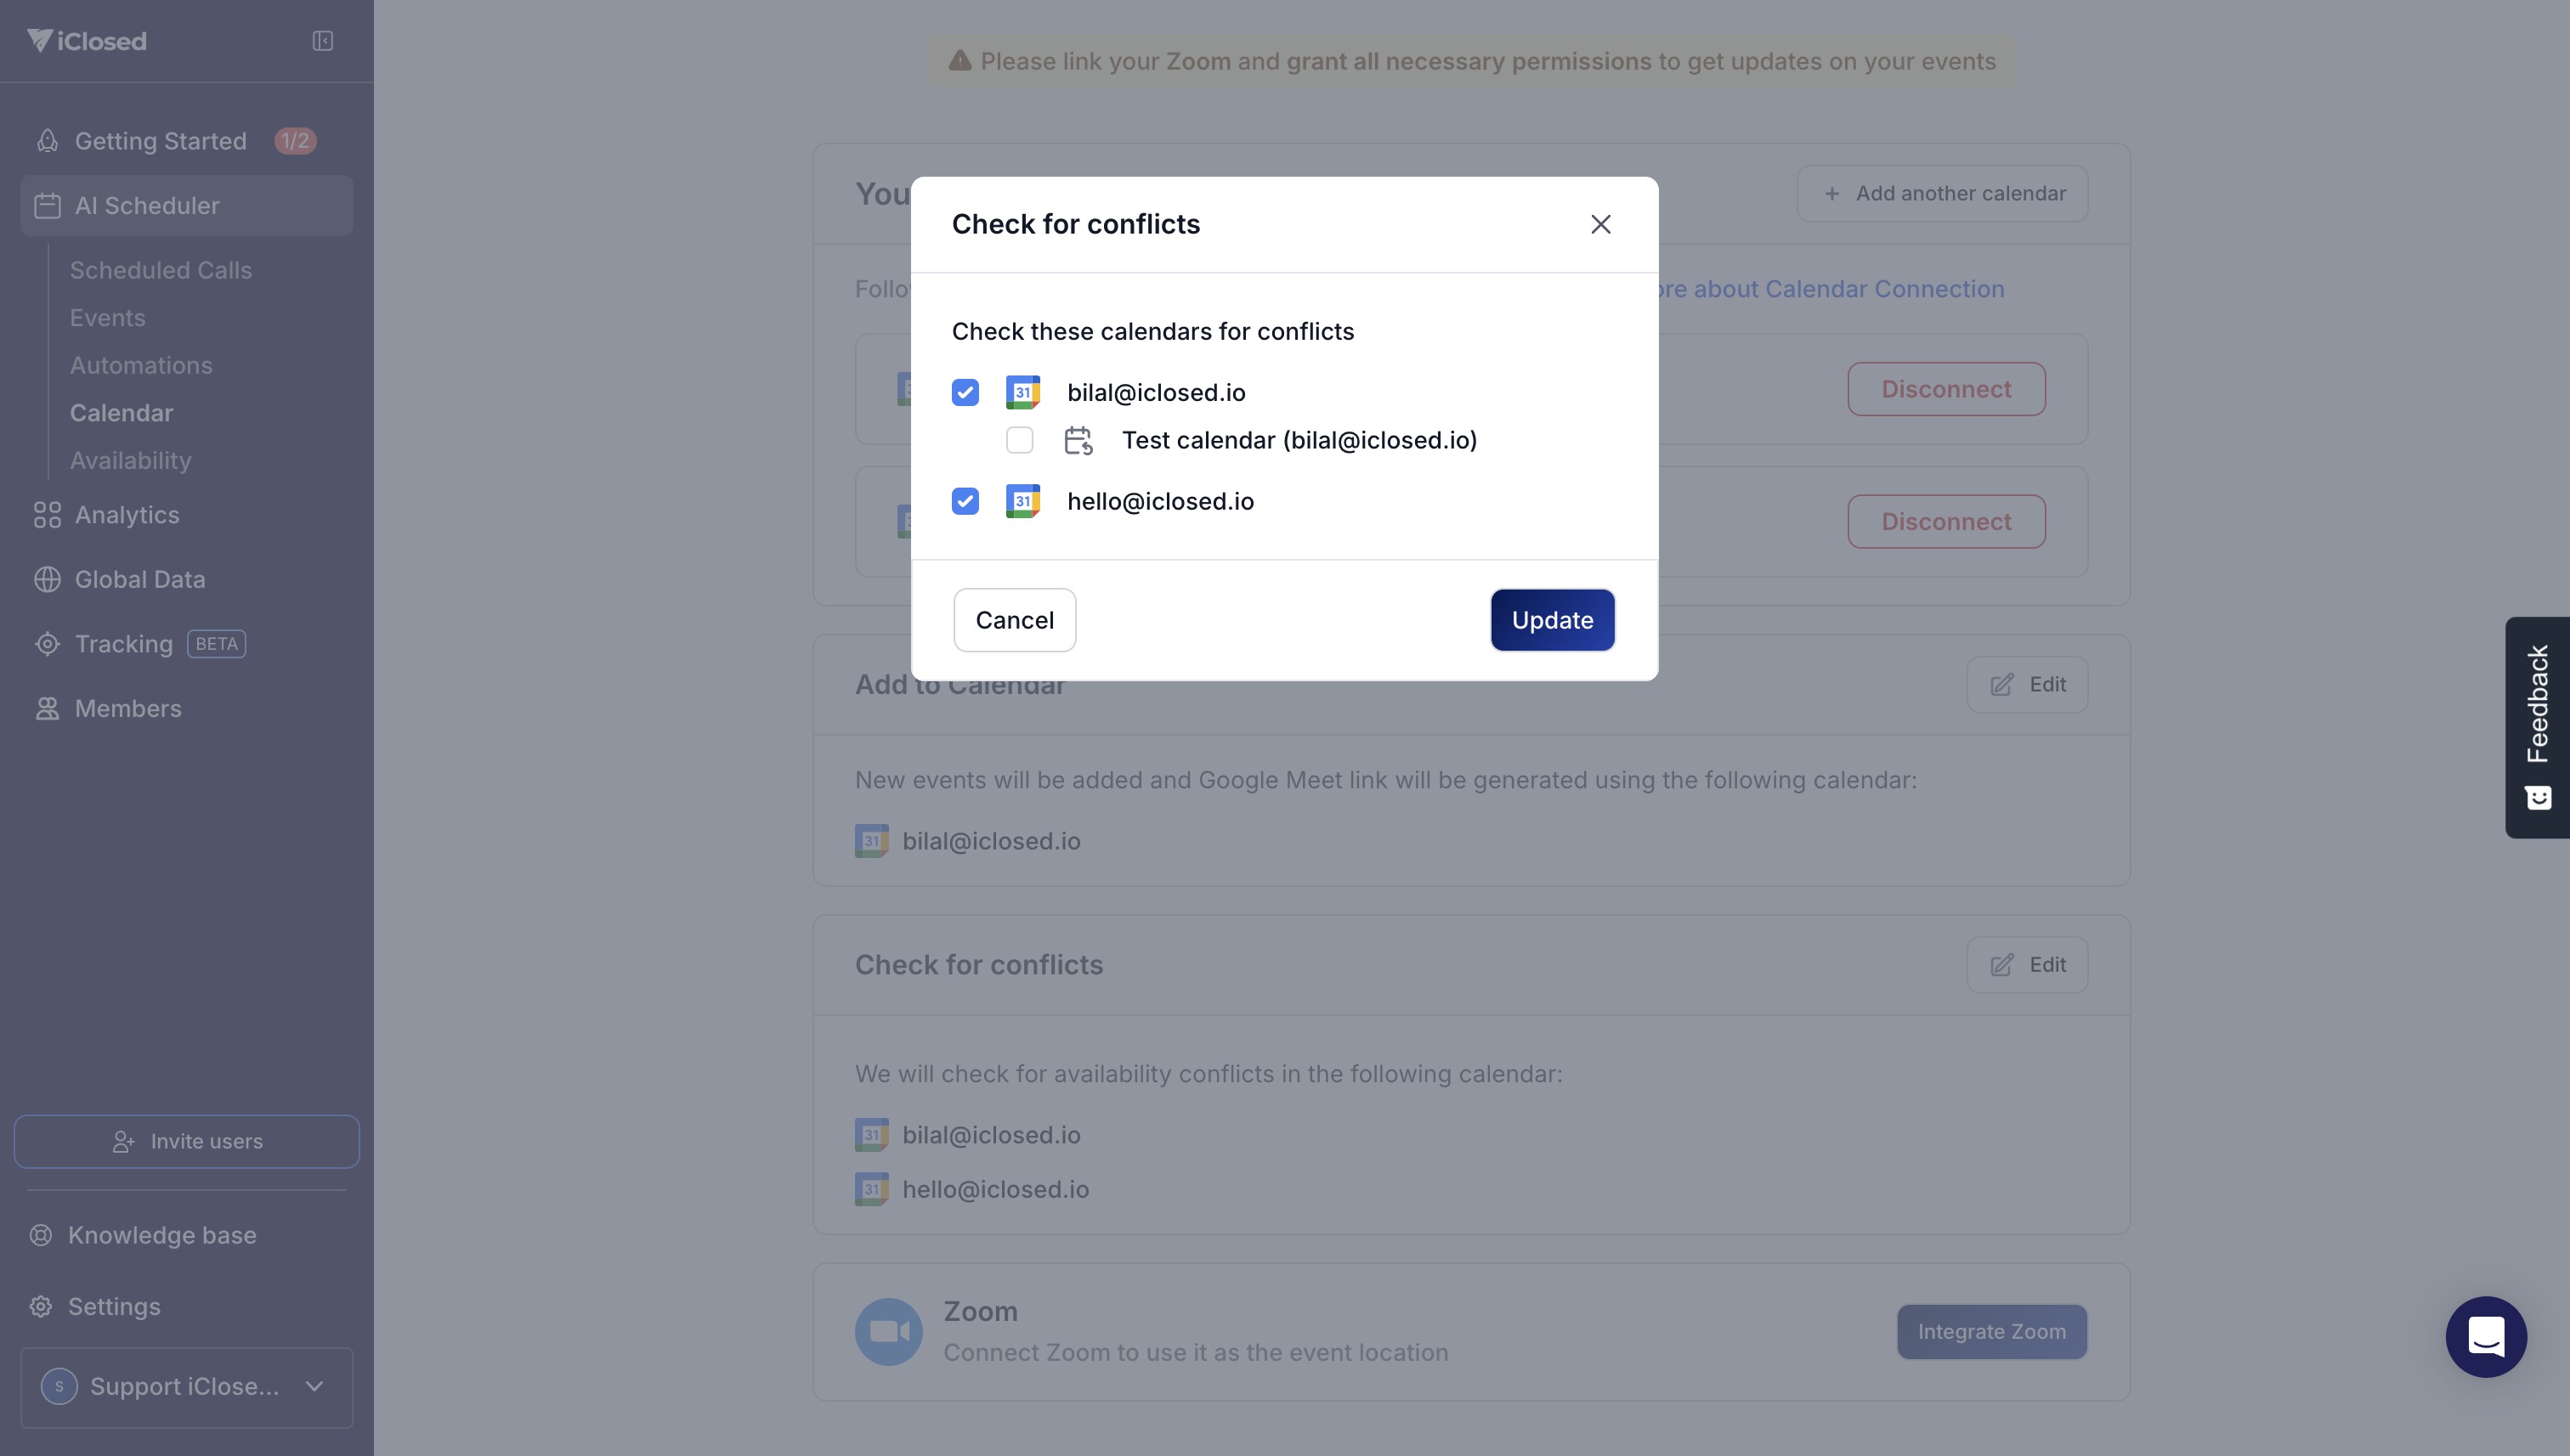Uncheck the hello@iclosed.io calendar checkbox
The image size is (2570, 1456).
pyautogui.click(x=965, y=501)
